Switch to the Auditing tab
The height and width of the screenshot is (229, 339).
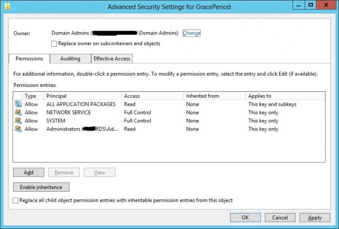70,59
